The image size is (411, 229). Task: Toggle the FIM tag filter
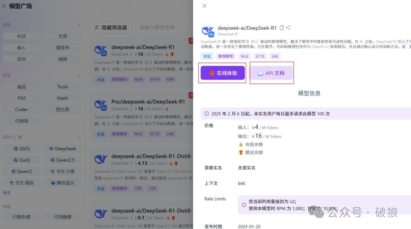[x=21, y=98]
